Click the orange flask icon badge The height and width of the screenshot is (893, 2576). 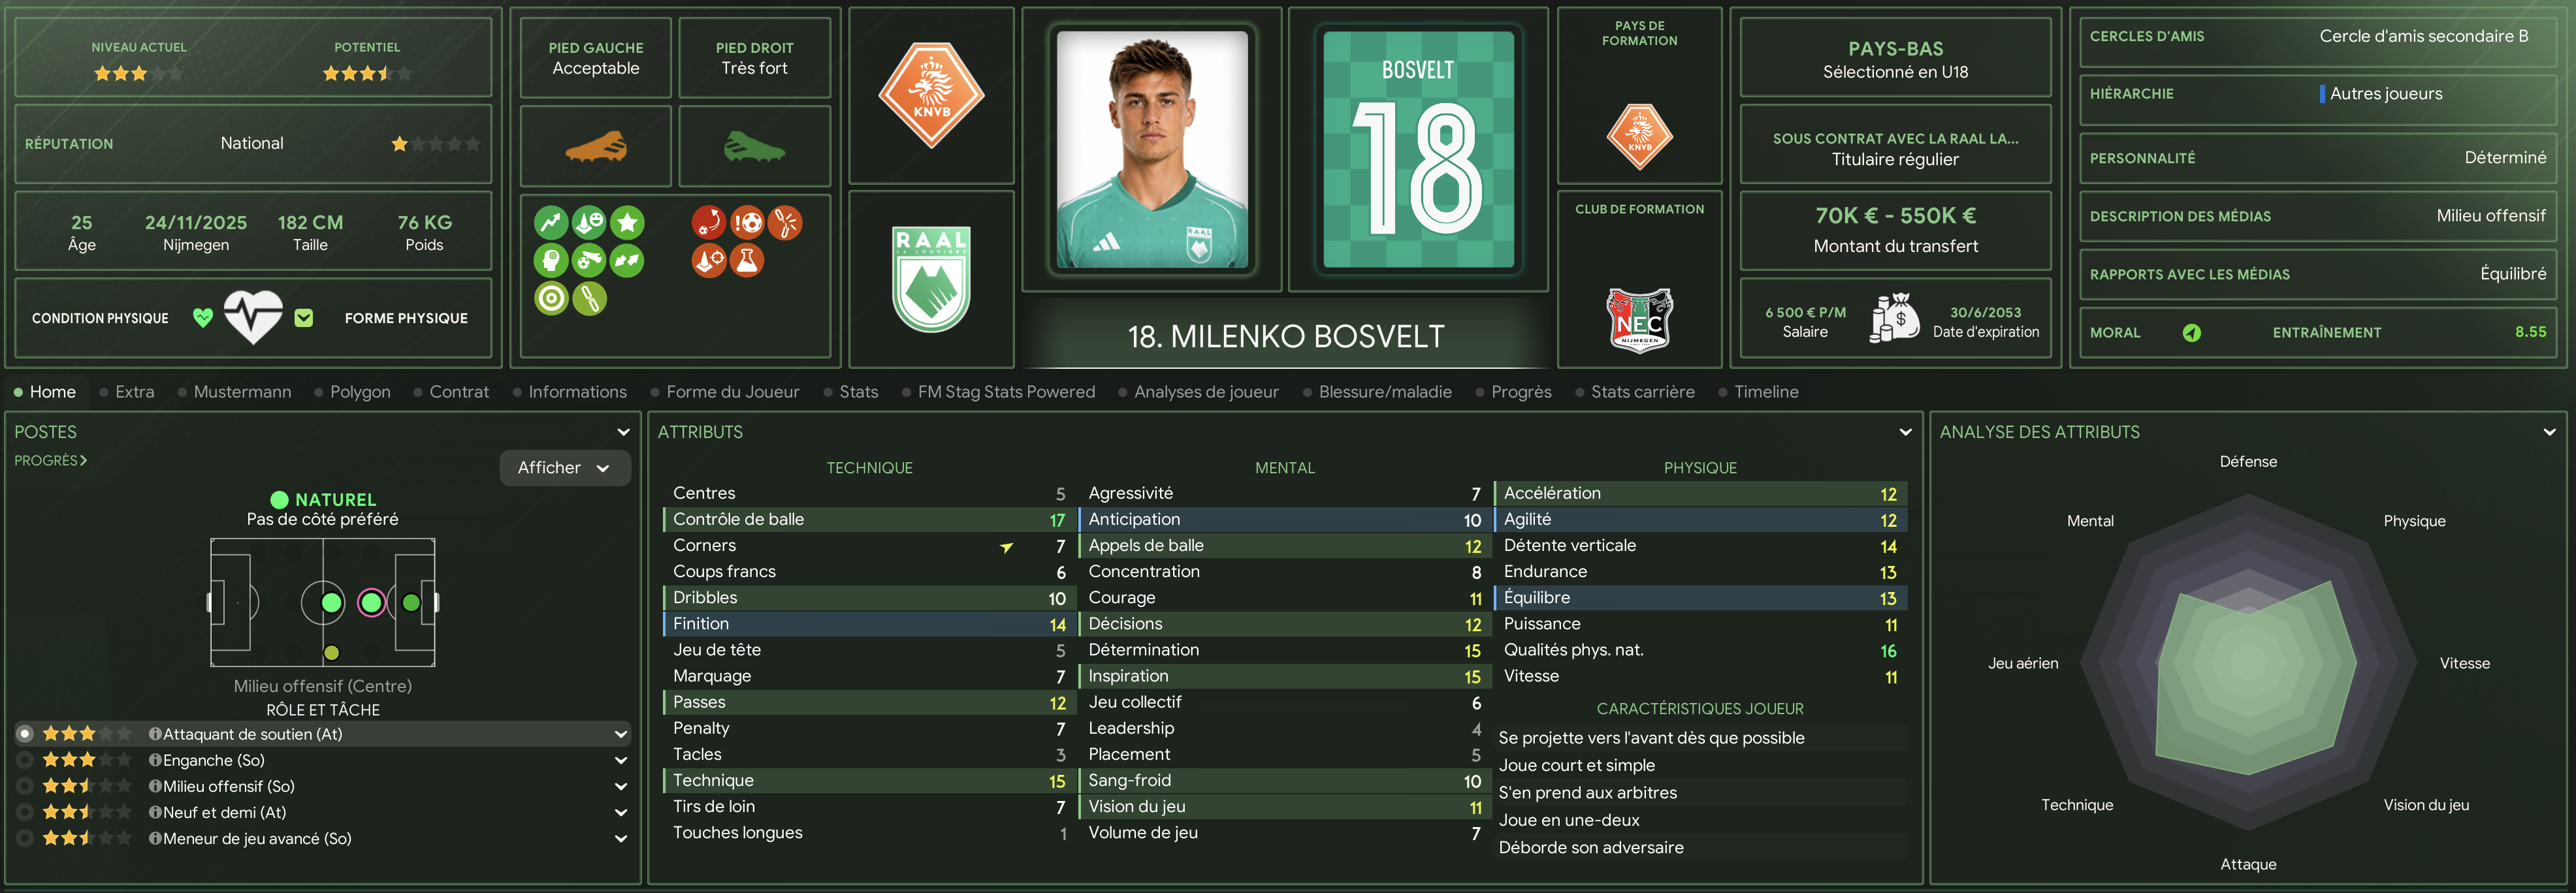pyautogui.click(x=746, y=260)
